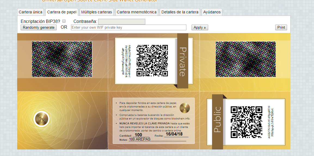The width and height of the screenshot is (314, 156).
Task: Click the Private key QR code
Action: [152, 61]
